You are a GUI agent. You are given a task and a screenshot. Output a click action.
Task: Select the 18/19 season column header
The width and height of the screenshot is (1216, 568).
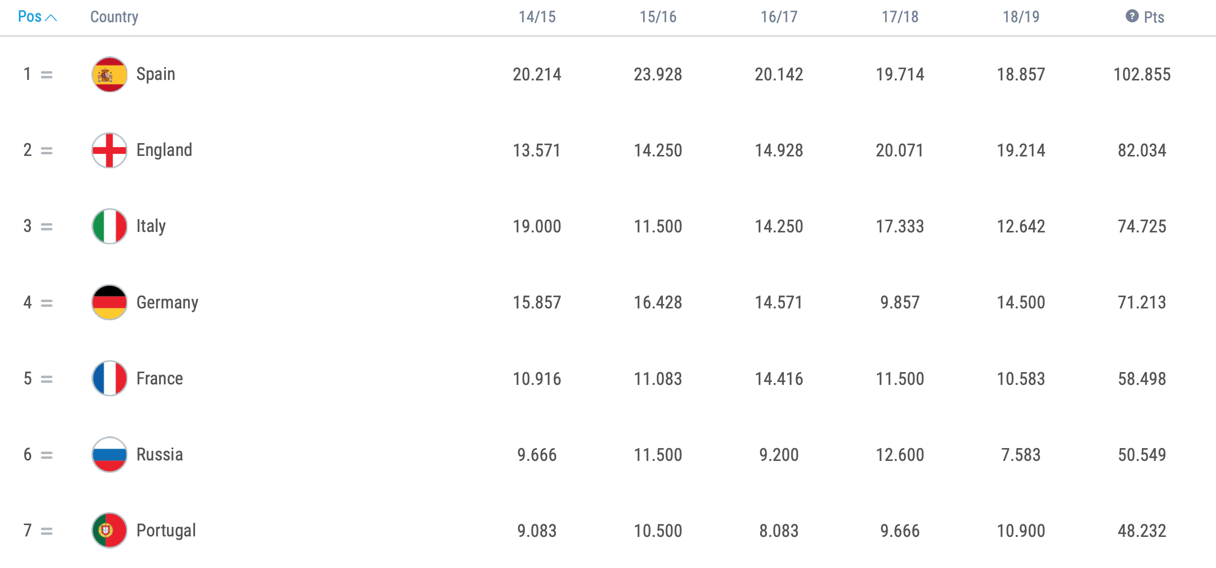1021,17
